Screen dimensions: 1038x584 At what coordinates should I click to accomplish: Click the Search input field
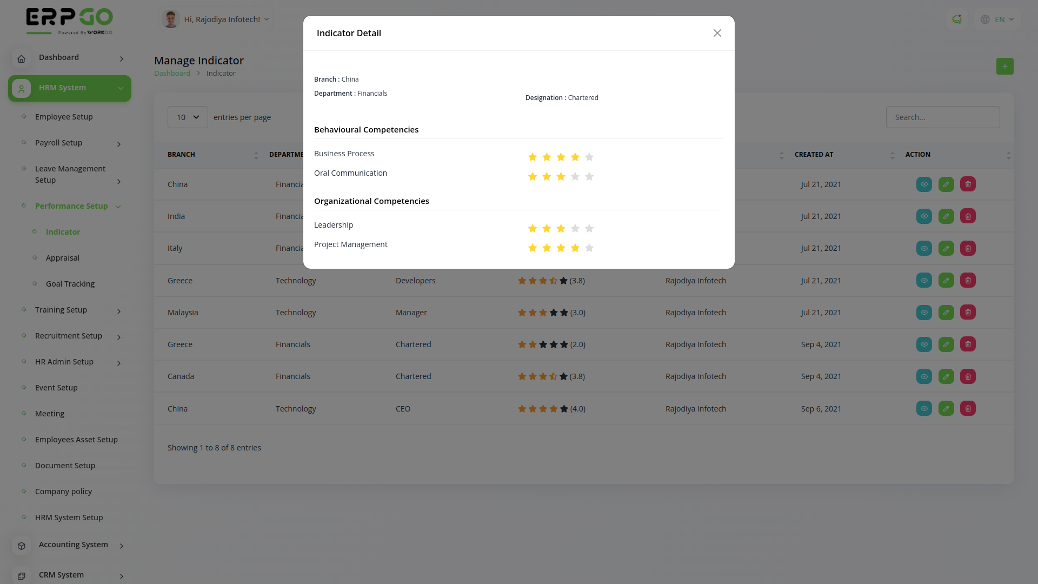[x=942, y=117]
